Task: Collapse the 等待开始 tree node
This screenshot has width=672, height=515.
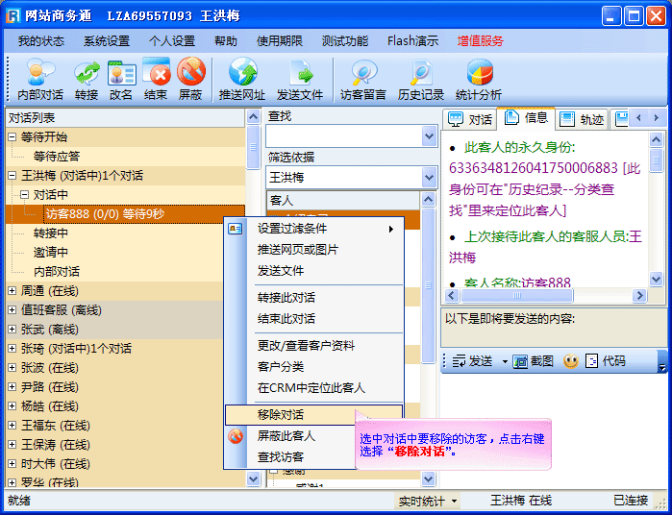Action: tap(12, 137)
